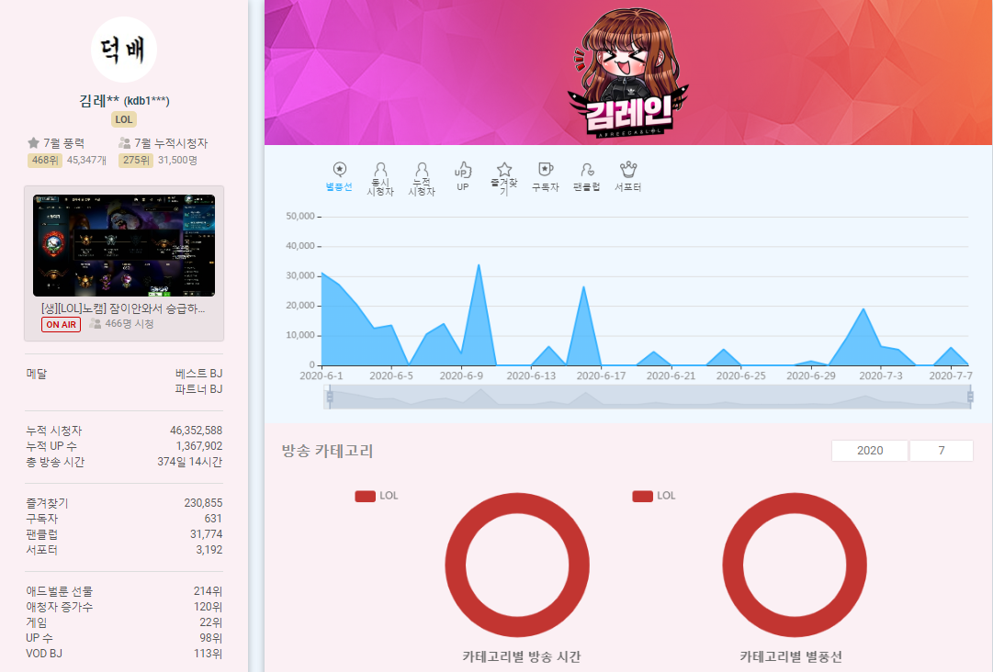Click the 1,367,902 cumulative UP value
This screenshot has height=672, width=993.
click(x=198, y=446)
